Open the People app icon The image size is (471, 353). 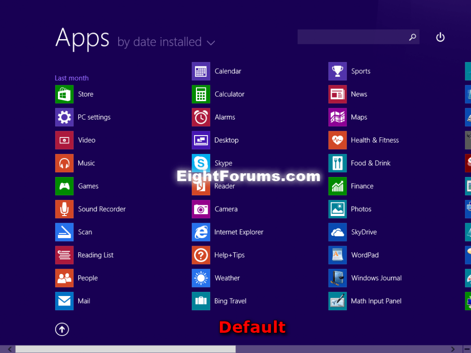click(x=64, y=278)
